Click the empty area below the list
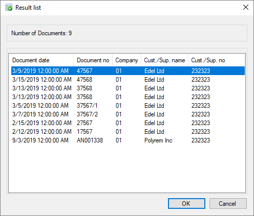 [x=127, y=169]
